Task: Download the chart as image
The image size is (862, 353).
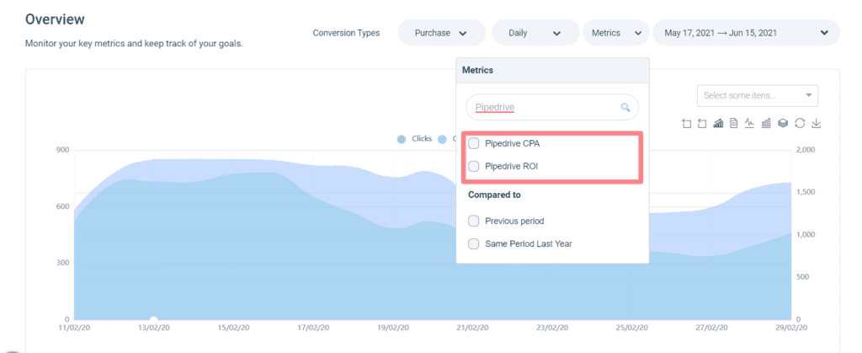Action: pos(816,124)
